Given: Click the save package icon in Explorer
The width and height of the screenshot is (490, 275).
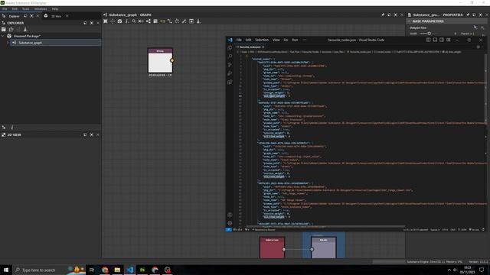Looking at the screenshot, I should [x=4, y=29].
